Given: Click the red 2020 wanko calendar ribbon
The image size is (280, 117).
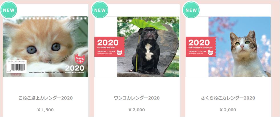Looking at the screenshot, I should 110,47.
